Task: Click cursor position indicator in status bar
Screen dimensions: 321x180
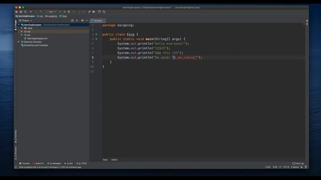Action: [x=275, y=167]
